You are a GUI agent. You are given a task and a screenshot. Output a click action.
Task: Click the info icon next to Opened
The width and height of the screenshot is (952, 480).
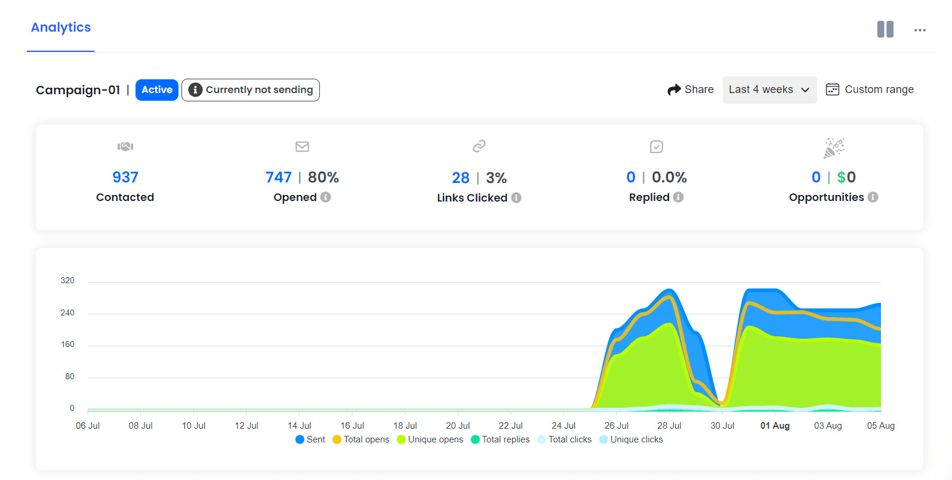click(325, 197)
